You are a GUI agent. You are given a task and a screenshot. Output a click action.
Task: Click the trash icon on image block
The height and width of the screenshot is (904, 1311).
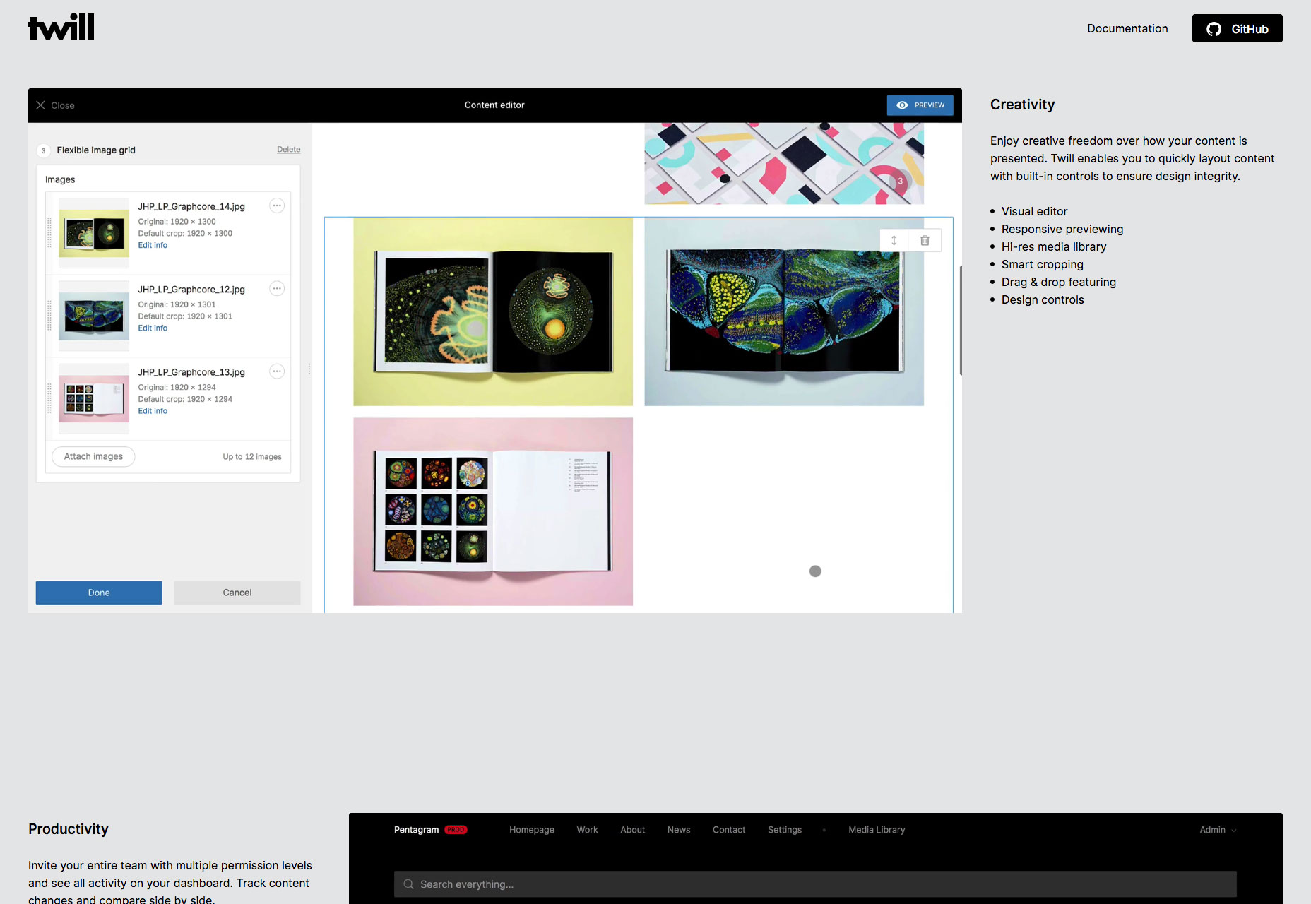(925, 240)
